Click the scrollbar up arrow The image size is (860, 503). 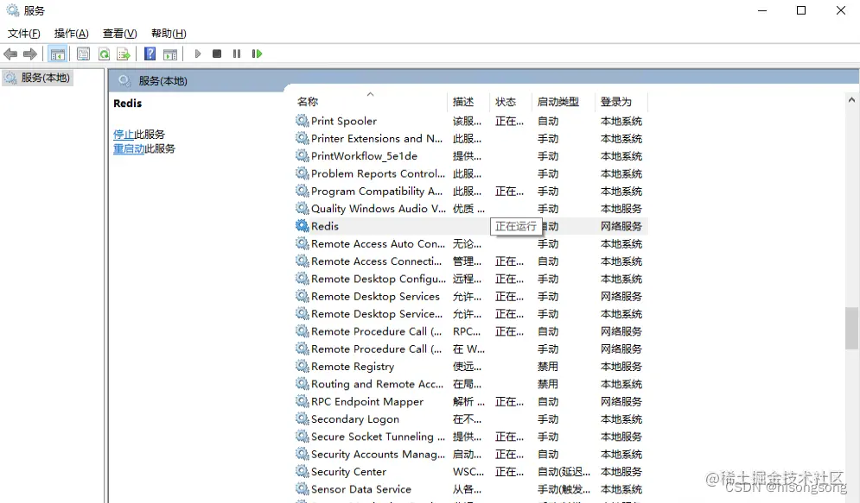[851, 99]
